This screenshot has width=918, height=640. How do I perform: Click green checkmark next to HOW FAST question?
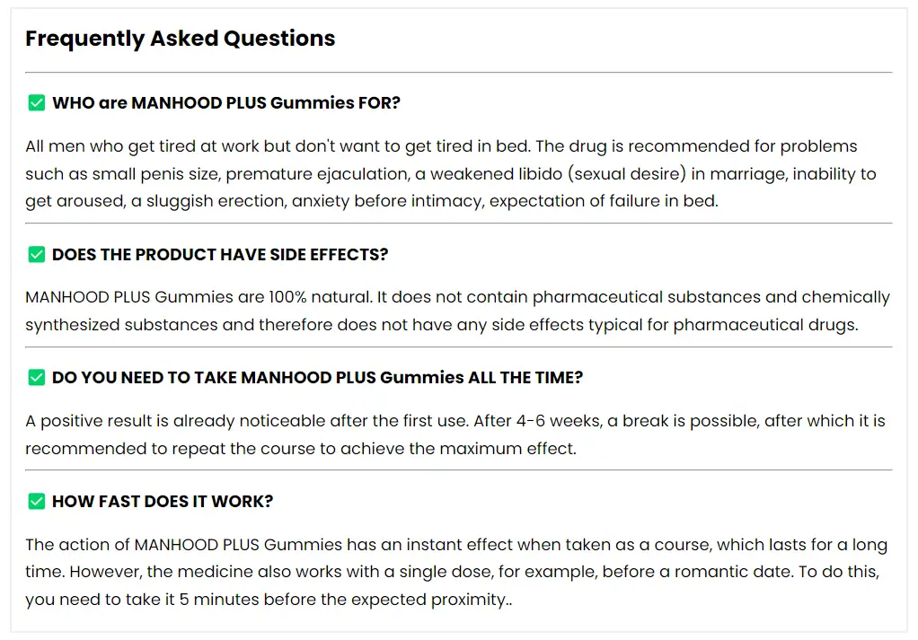point(36,502)
